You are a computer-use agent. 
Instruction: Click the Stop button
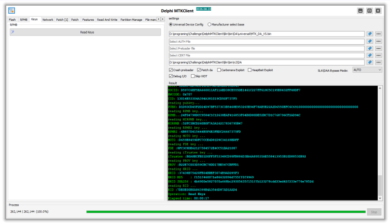374,212
